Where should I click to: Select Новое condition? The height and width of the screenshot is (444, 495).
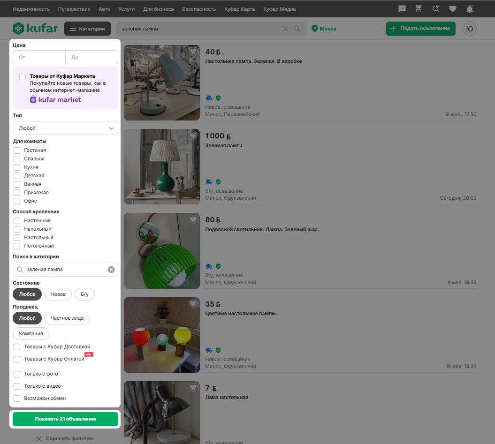[58, 294]
